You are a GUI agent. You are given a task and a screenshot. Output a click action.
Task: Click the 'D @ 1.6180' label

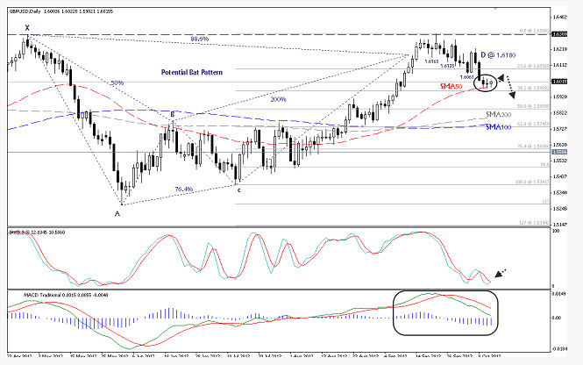(498, 55)
